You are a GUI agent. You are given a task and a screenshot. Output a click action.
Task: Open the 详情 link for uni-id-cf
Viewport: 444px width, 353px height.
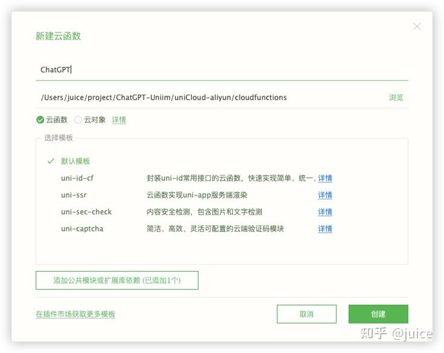coord(325,178)
